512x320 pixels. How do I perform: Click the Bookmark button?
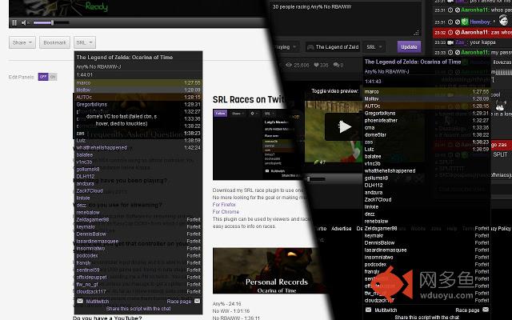tap(54, 42)
